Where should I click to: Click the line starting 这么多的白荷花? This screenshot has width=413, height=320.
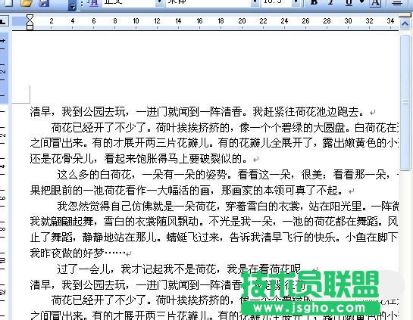click(227, 175)
